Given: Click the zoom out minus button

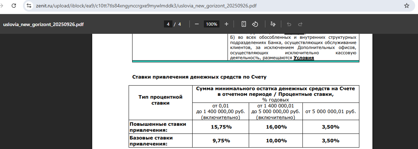Looking at the screenshot, I should [x=197, y=24].
